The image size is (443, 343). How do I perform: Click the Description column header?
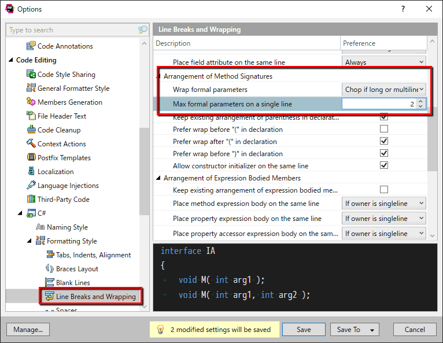247,43
